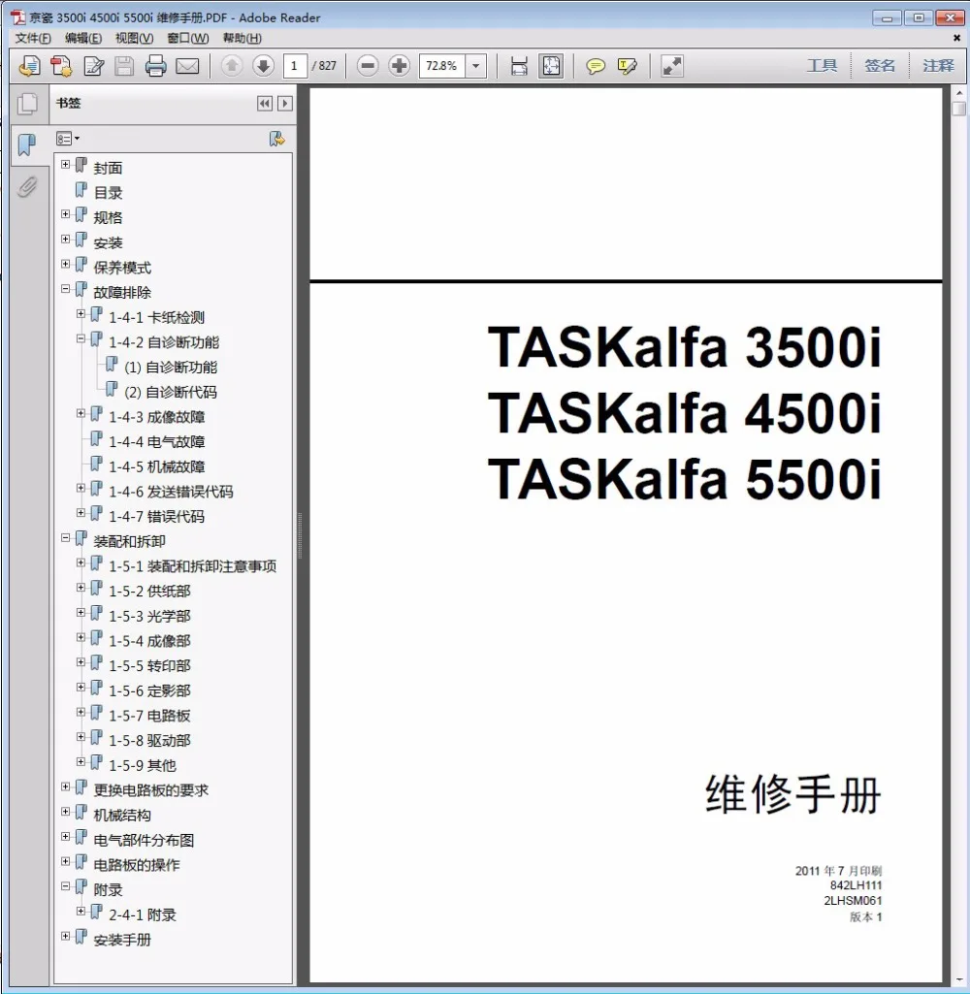
Task: Click the fit width scrolling icon
Action: (519, 66)
